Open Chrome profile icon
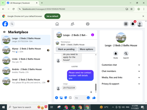 click(x=138, y=9)
